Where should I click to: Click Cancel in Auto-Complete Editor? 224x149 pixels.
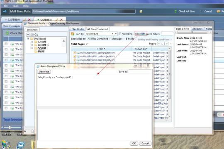pos(145,144)
